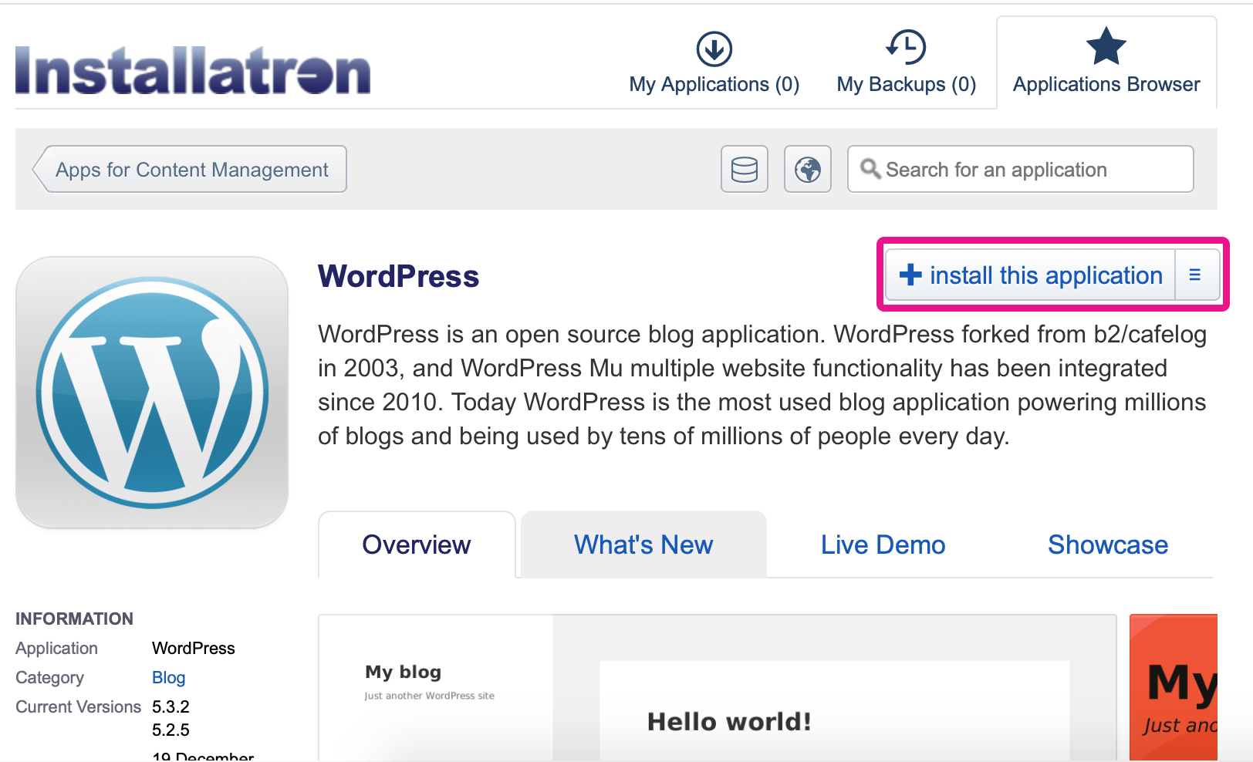The width and height of the screenshot is (1253, 762).
Task: Click the Applications Browser star icon
Action: [x=1106, y=47]
